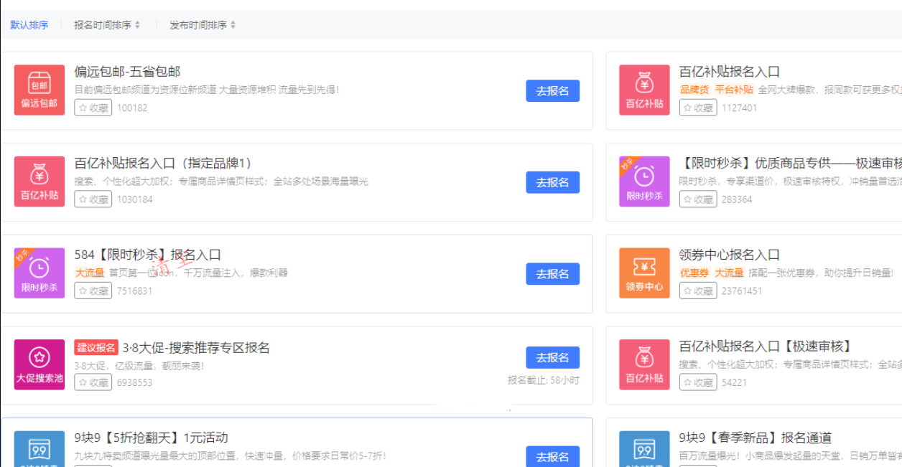Screen dimensions: 902x467
Task: Open the 领券中心报名入口 title
Action: click(729, 255)
